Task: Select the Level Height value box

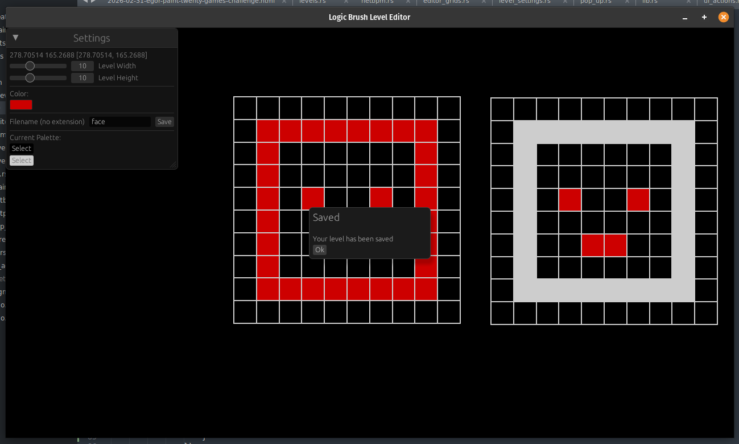Action: pos(82,78)
